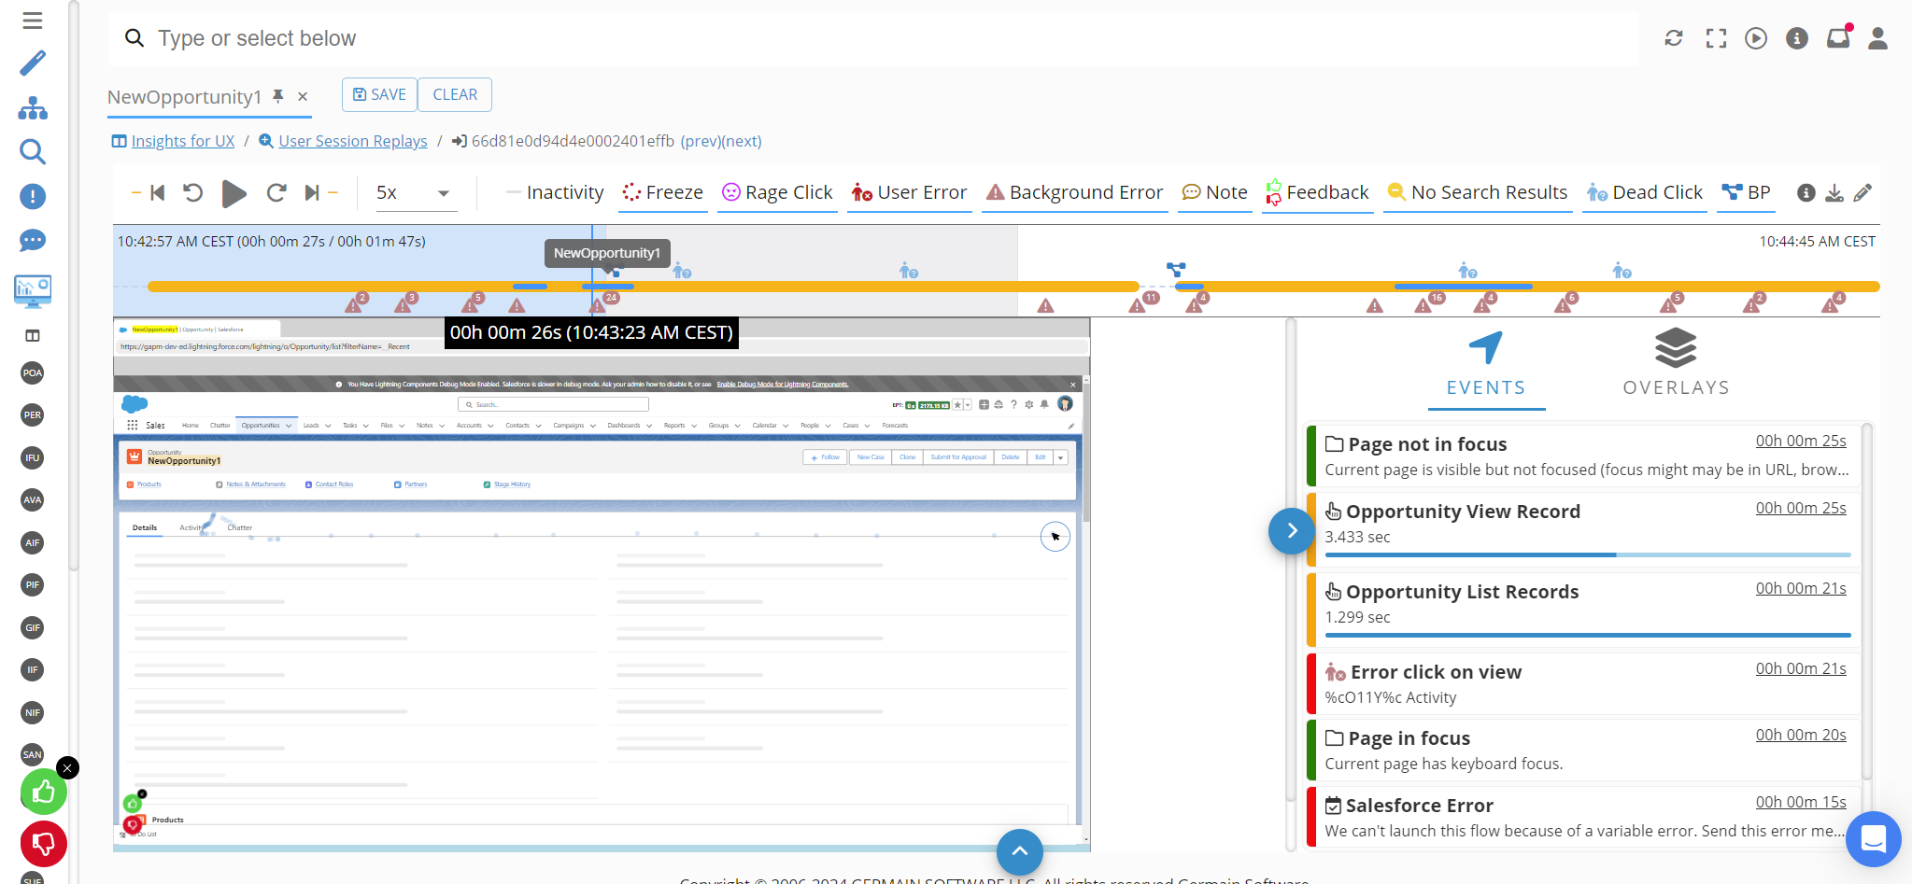Click the green thumbs-up feedback button
This screenshot has width=1912, height=884.
[x=44, y=793]
